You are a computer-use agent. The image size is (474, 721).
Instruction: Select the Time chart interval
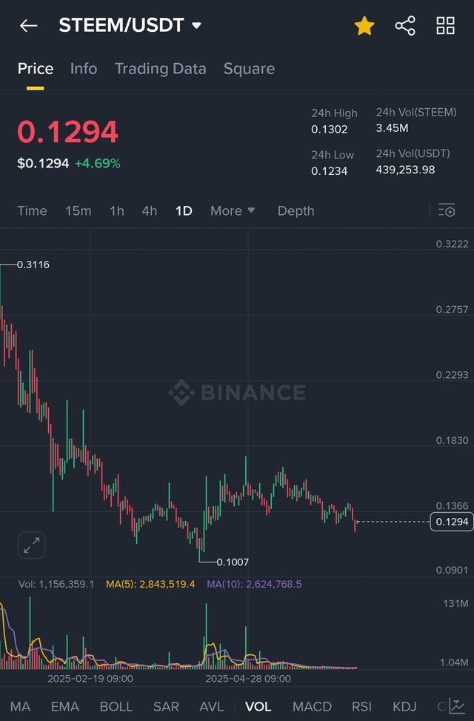[x=32, y=210]
